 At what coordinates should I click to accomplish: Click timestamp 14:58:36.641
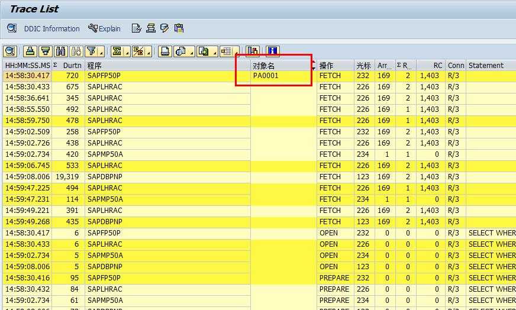(x=28, y=98)
